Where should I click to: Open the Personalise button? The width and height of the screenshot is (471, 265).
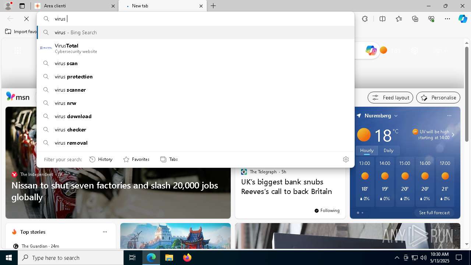[438, 98]
